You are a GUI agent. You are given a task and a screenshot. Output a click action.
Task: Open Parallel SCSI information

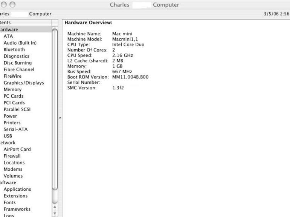point(17,109)
